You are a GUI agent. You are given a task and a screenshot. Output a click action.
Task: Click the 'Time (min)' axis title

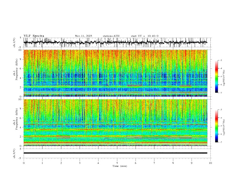click(120, 166)
